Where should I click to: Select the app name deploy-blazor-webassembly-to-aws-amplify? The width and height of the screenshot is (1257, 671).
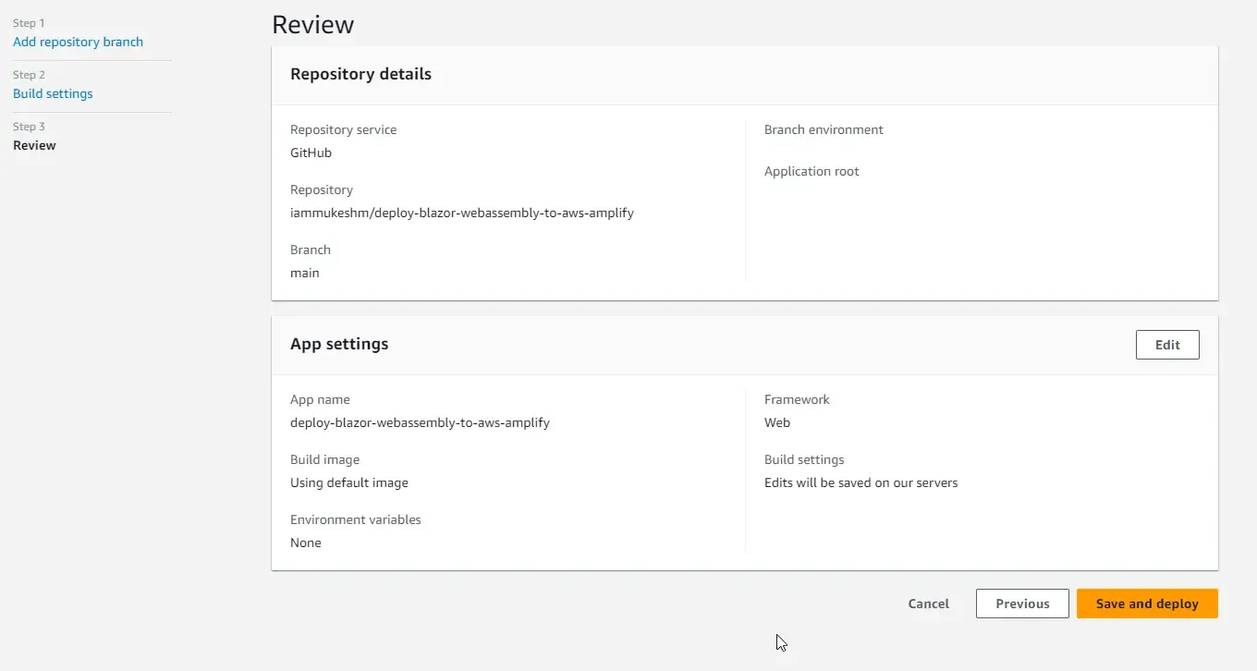421,422
